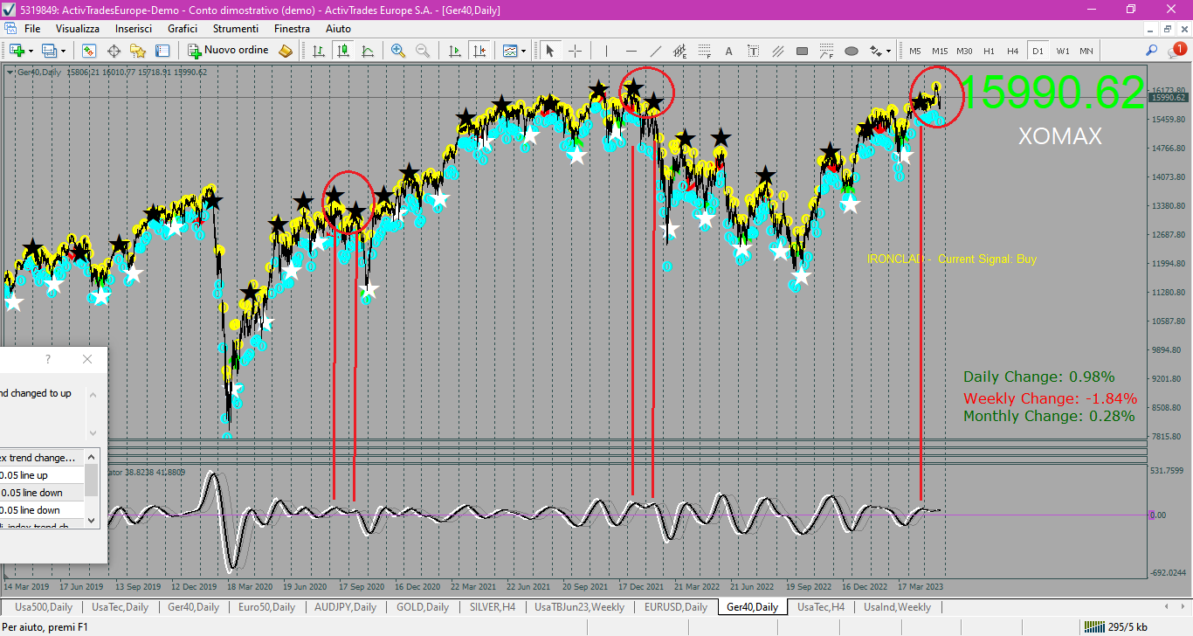Toggle auto scroll of chart
Viewport: 1193px width, 636px height.
(454, 51)
